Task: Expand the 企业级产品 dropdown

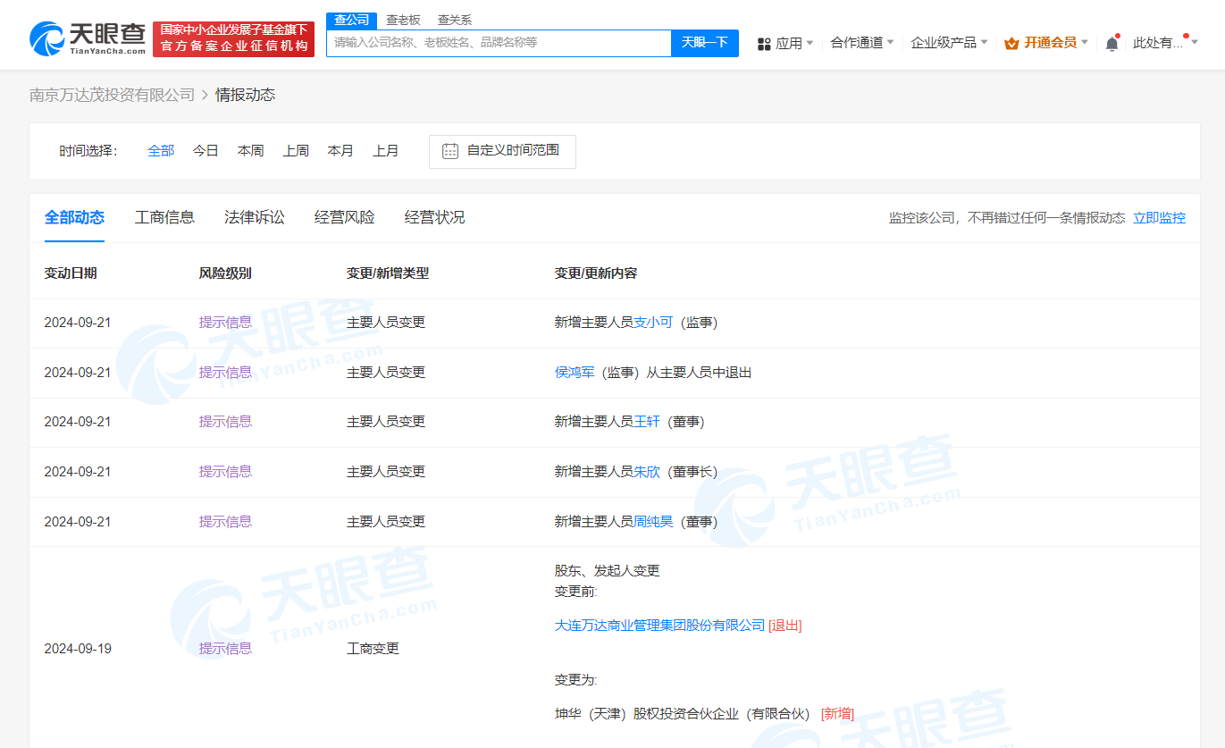Action: 944,43
